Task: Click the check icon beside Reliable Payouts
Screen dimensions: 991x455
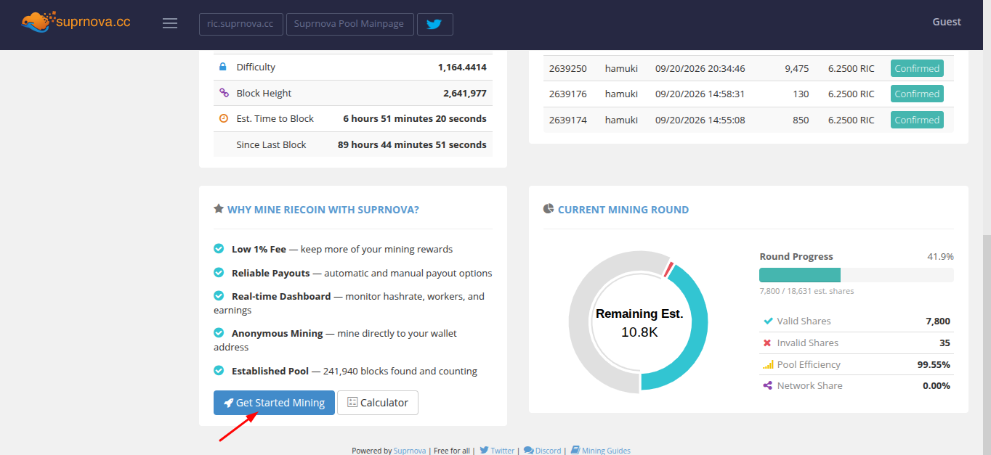Action: point(219,273)
